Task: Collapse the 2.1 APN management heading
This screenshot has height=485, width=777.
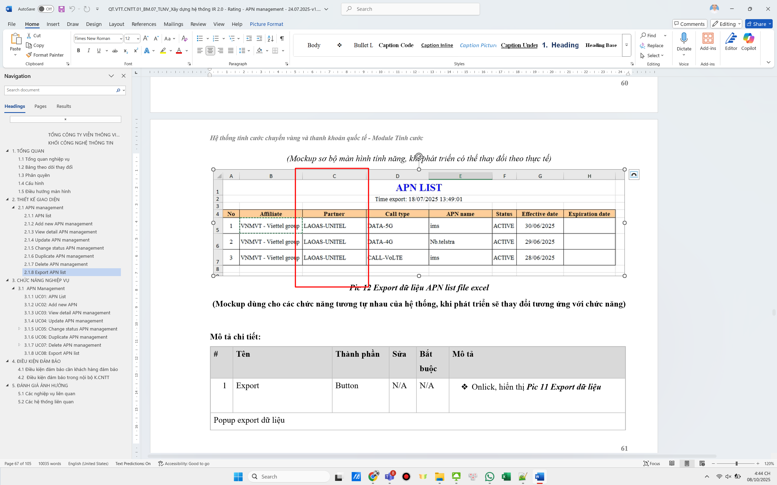Action: (13, 208)
